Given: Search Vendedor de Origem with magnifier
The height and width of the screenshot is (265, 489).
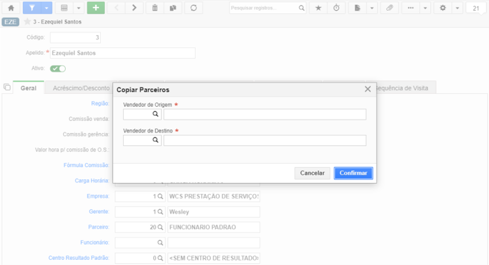Looking at the screenshot, I should (x=156, y=114).
